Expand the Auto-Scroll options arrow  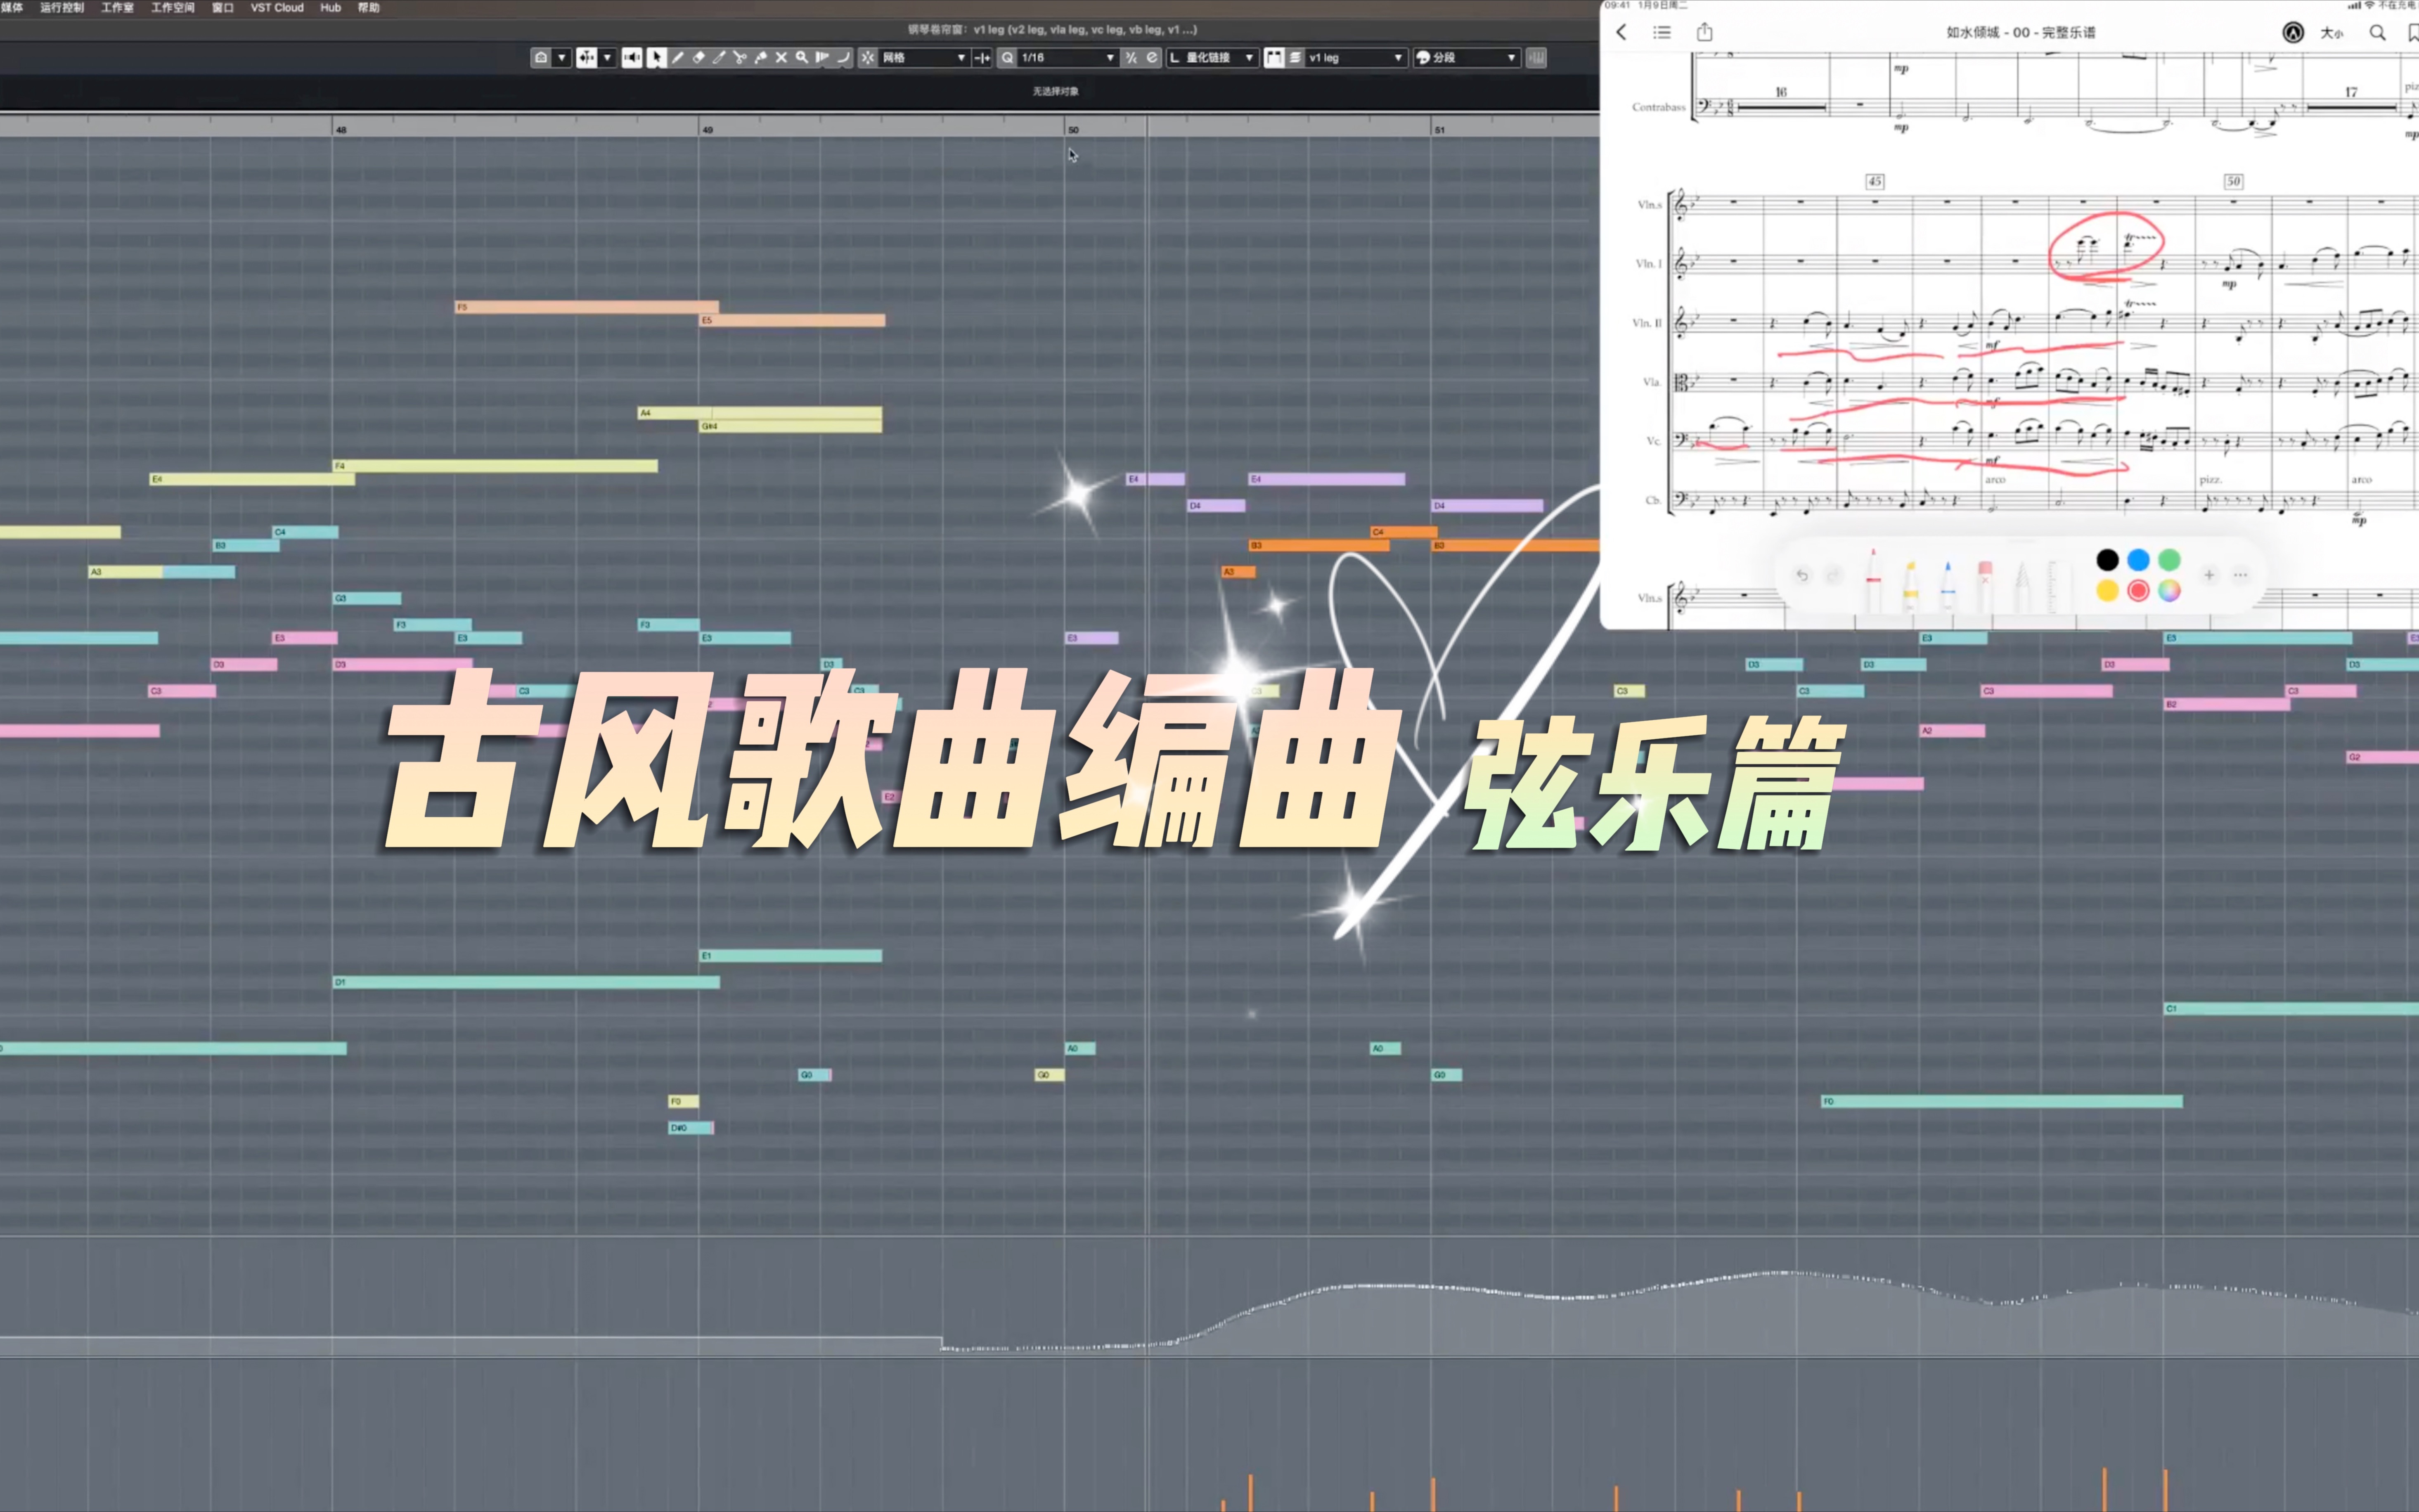[607, 58]
